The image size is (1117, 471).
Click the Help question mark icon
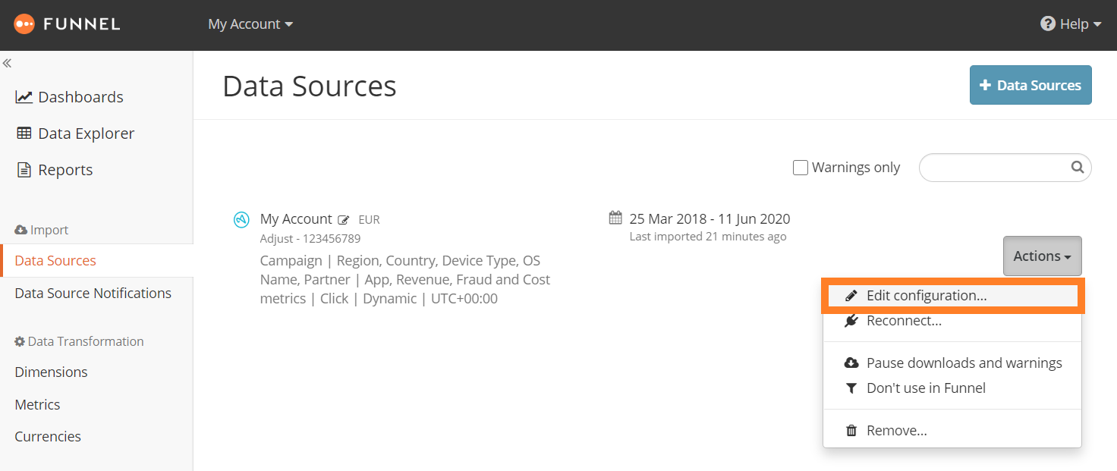tap(1048, 24)
